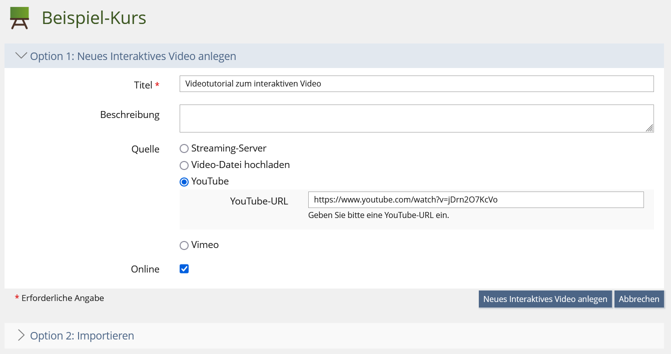The height and width of the screenshot is (354, 671).
Task: Focus the Titel text field
Action: (x=416, y=84)
